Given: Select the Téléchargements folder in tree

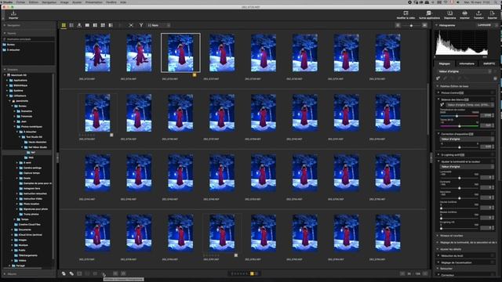Looking at the screenshot, I should click(x=28, y=255).
